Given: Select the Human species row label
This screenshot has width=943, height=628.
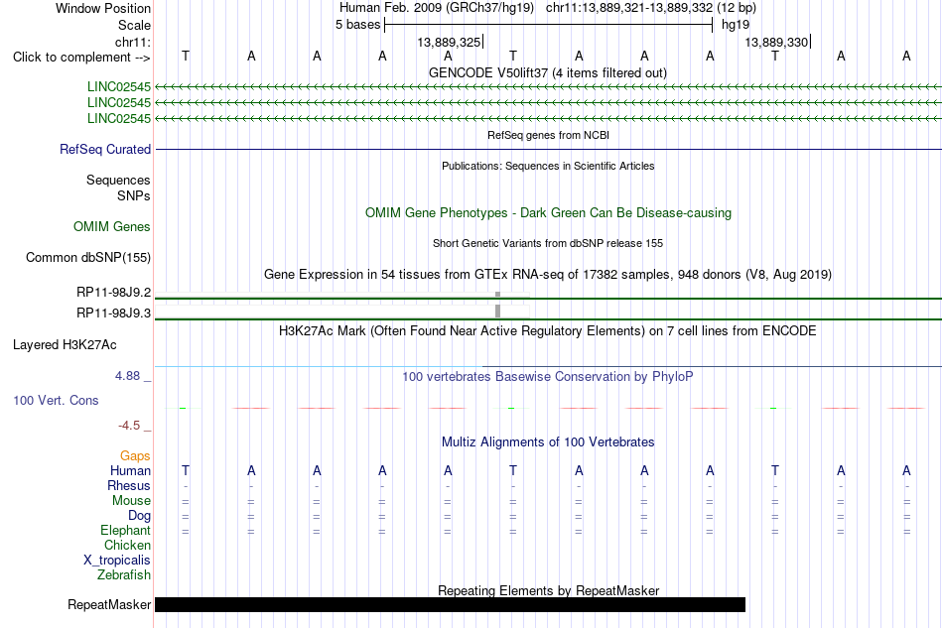Looking at the screenshot, I should tap(130, 470).
